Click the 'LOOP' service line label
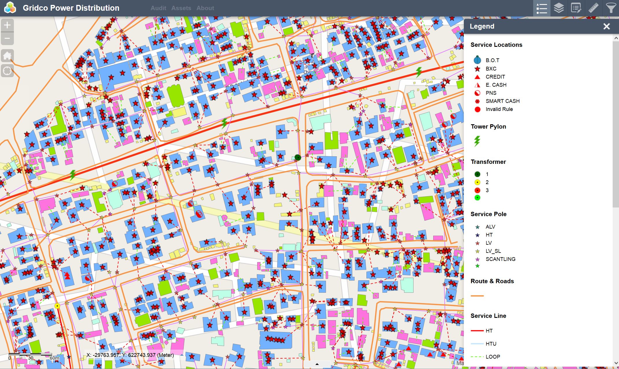The image size is (619, 369). click(x=493, y=357)
